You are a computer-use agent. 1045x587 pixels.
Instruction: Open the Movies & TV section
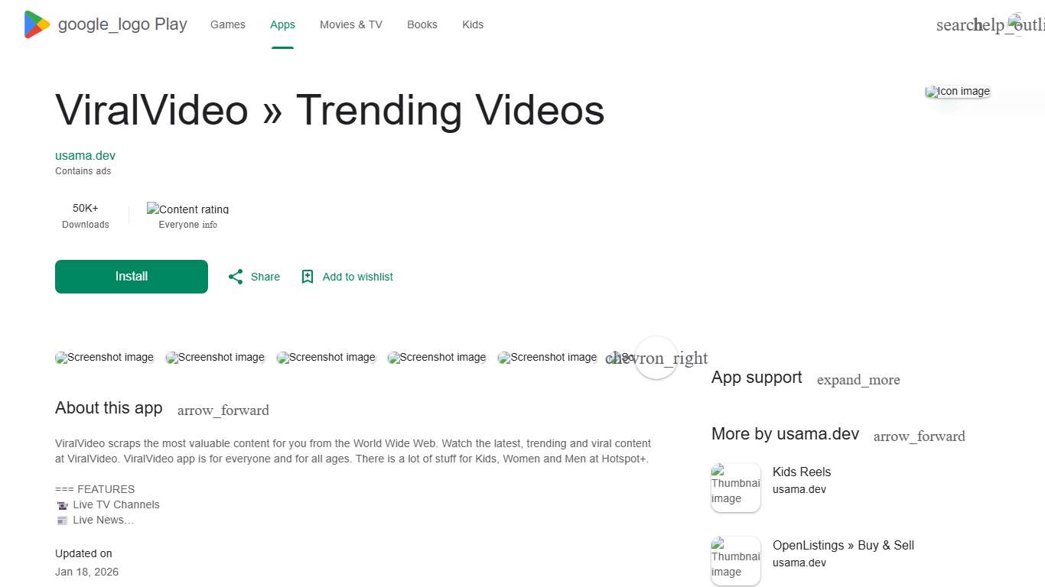click(x=350, y=24)
